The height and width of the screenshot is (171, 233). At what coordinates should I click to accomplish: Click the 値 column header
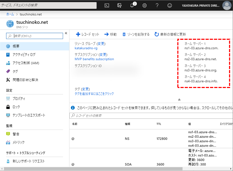click(x=189, y=124)
